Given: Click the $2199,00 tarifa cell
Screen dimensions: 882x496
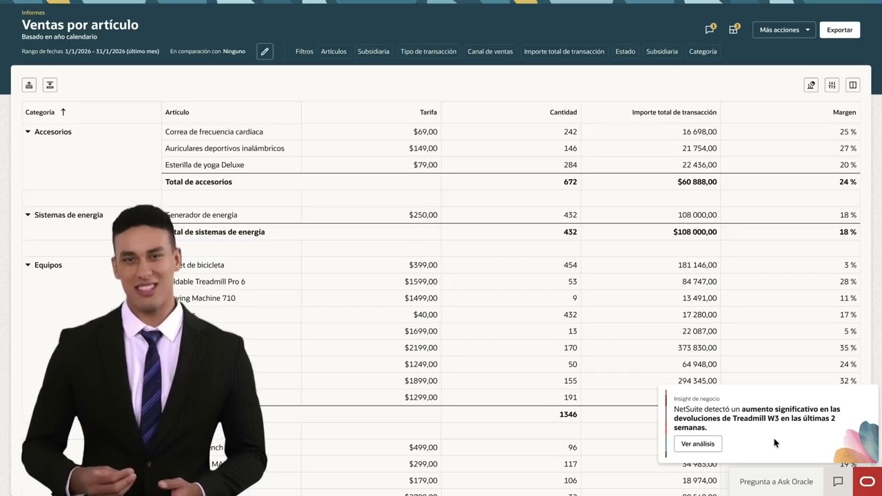Looking at the screenshot, I should [x=421, y=348].
